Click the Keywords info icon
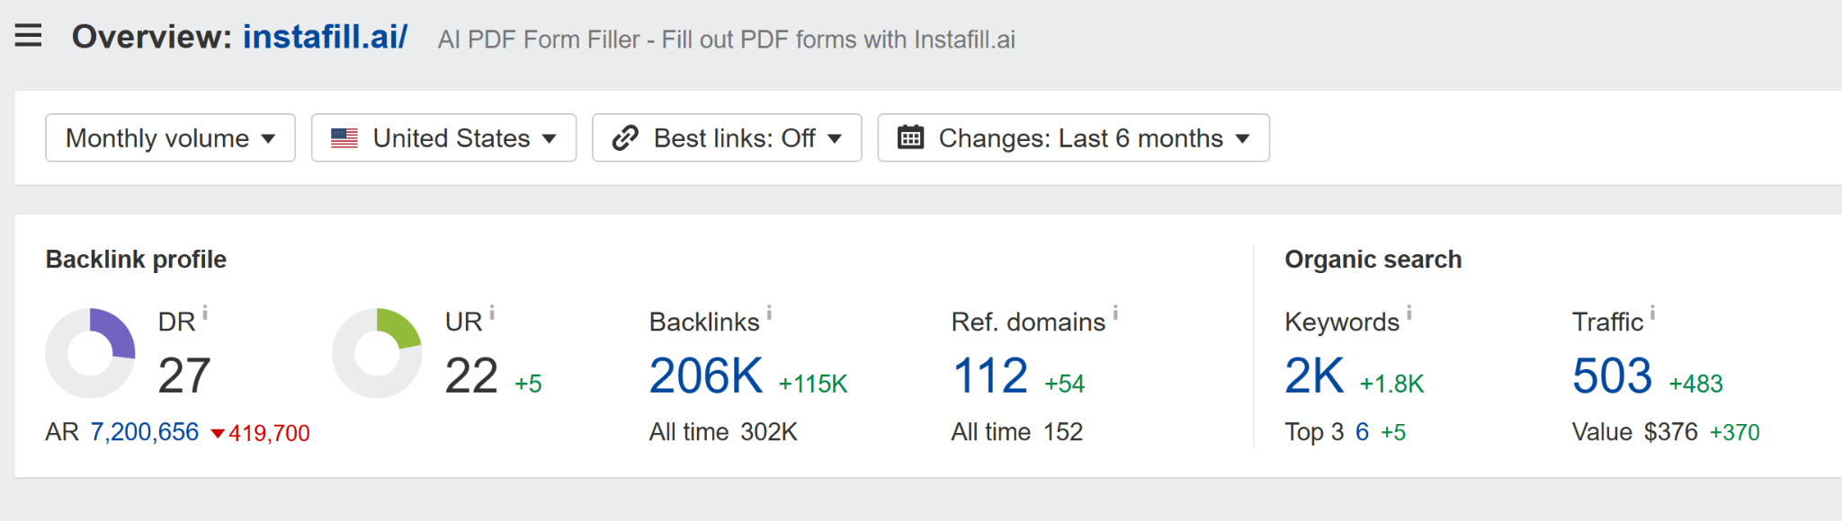Viewport: 1842px width, 521px height. pyautogui.click(x=1409, y=313)
